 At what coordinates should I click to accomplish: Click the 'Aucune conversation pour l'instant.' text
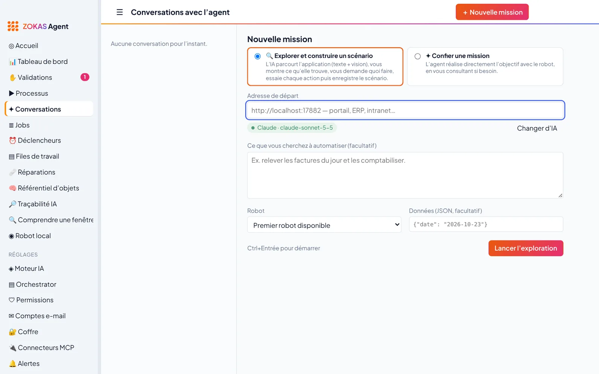pyautogui.click(x=159, y=44)
